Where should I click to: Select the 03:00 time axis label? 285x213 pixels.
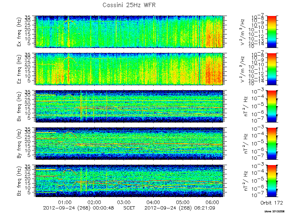click(124, 202)
